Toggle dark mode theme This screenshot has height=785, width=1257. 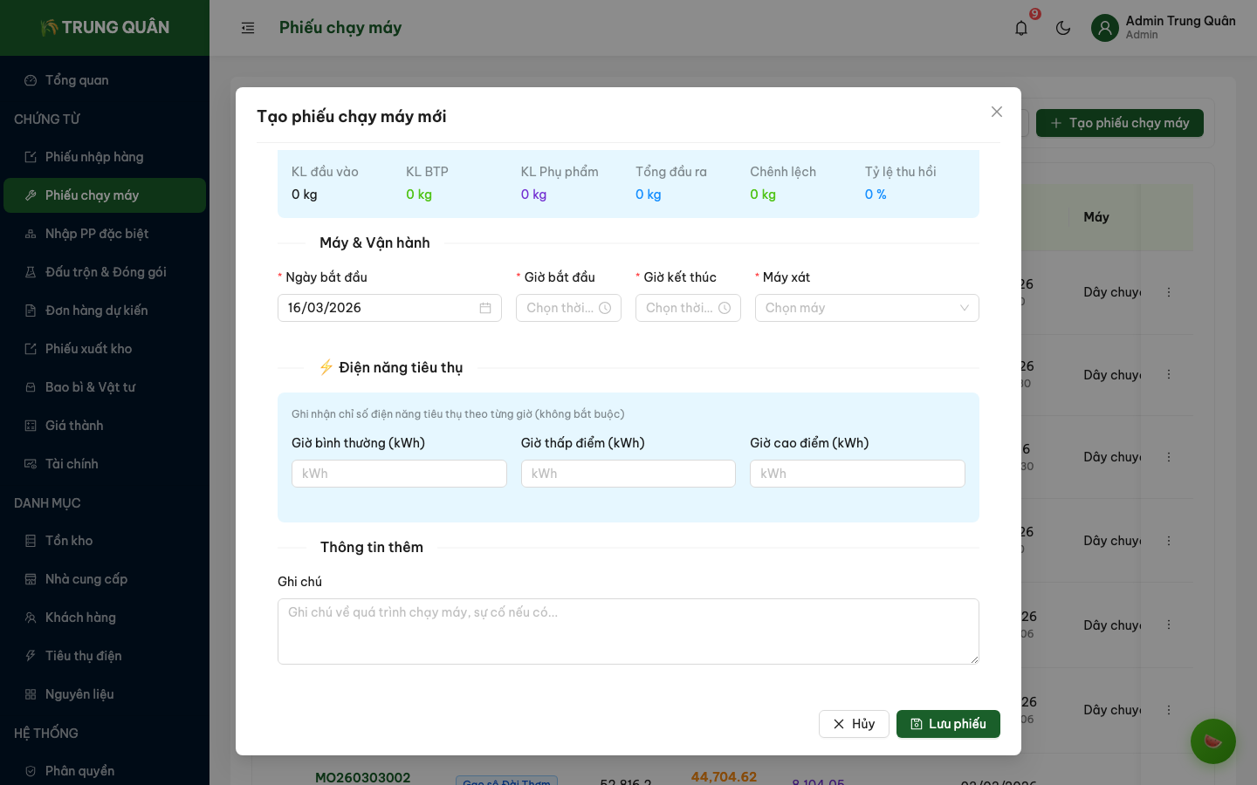pos(1063,28)
